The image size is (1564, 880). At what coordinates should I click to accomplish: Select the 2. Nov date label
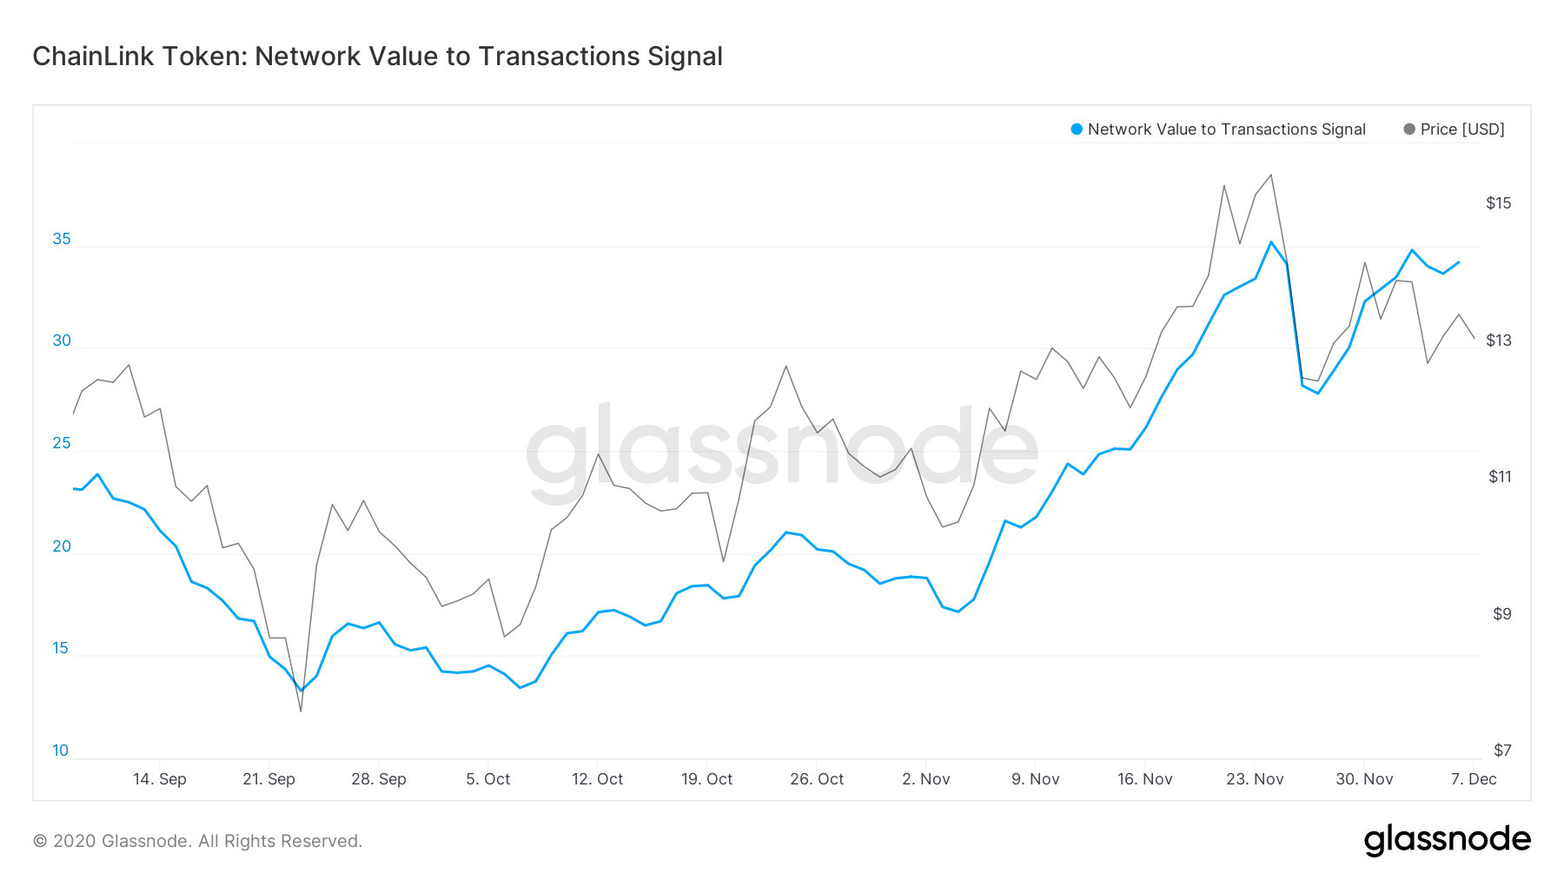click(925, 779)
